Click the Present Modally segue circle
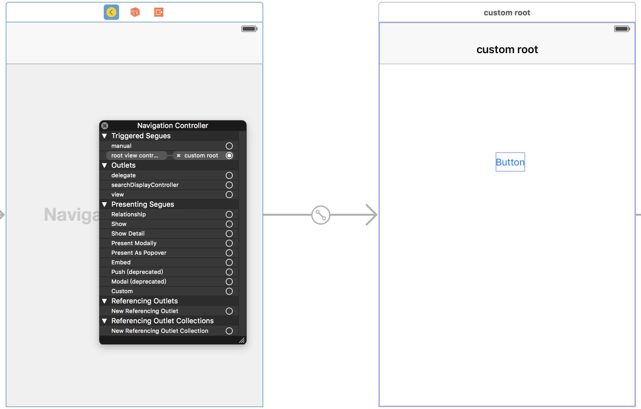Viewport: 641px width, 409px height. [x=229, y=243]
